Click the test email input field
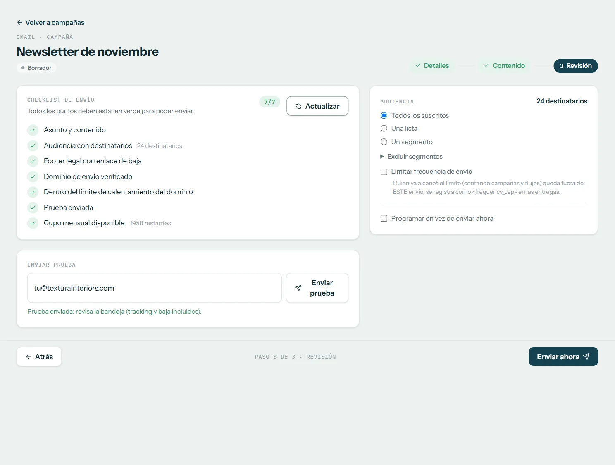 pyautogui.click(x=155, y=288)
